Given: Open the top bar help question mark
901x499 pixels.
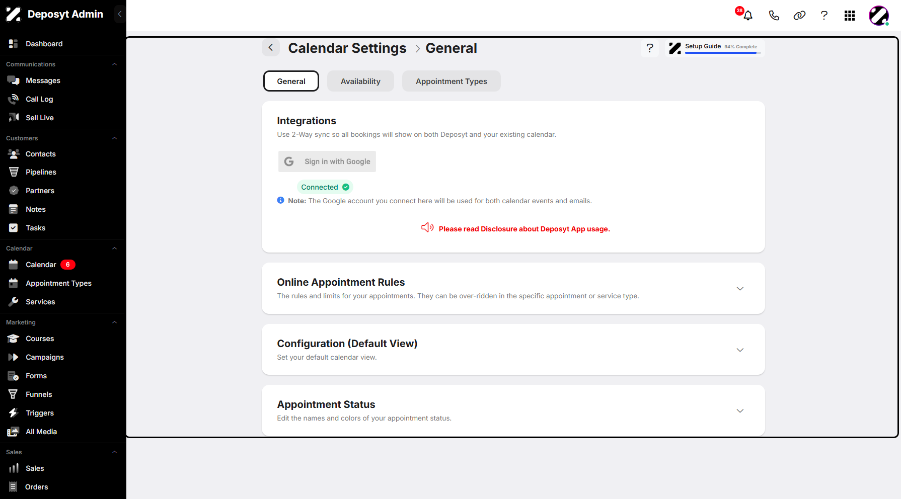Looking at the screenshot, I should tap(824, 16).
